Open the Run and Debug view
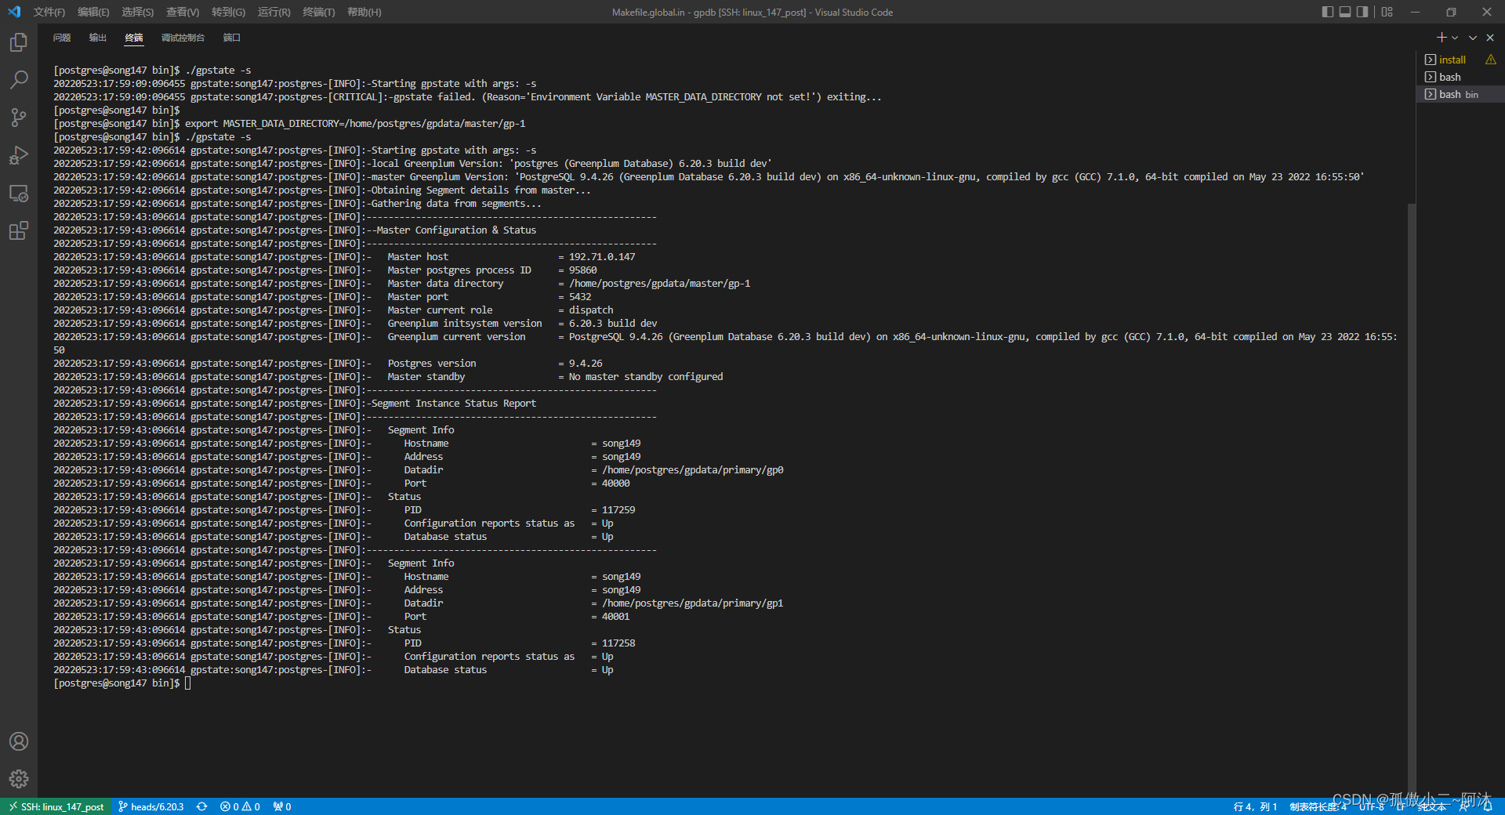 pyautogui.click(x=19, y=155)
